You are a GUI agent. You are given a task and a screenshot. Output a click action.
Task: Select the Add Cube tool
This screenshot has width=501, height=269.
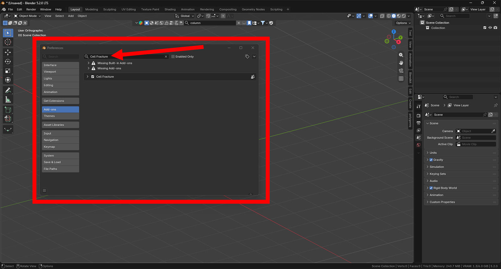click(8, 110)
